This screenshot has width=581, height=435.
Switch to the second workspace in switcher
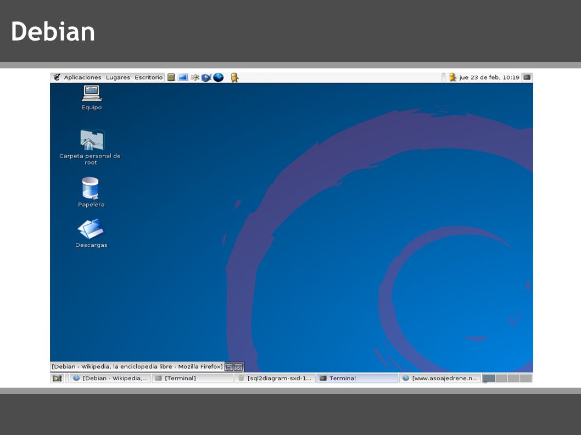(501, 378)
